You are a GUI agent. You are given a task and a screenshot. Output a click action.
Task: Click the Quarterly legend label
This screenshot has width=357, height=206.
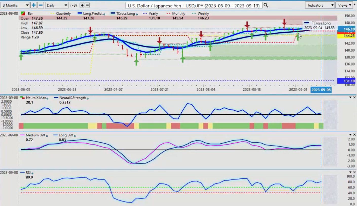tap(63, 13)
